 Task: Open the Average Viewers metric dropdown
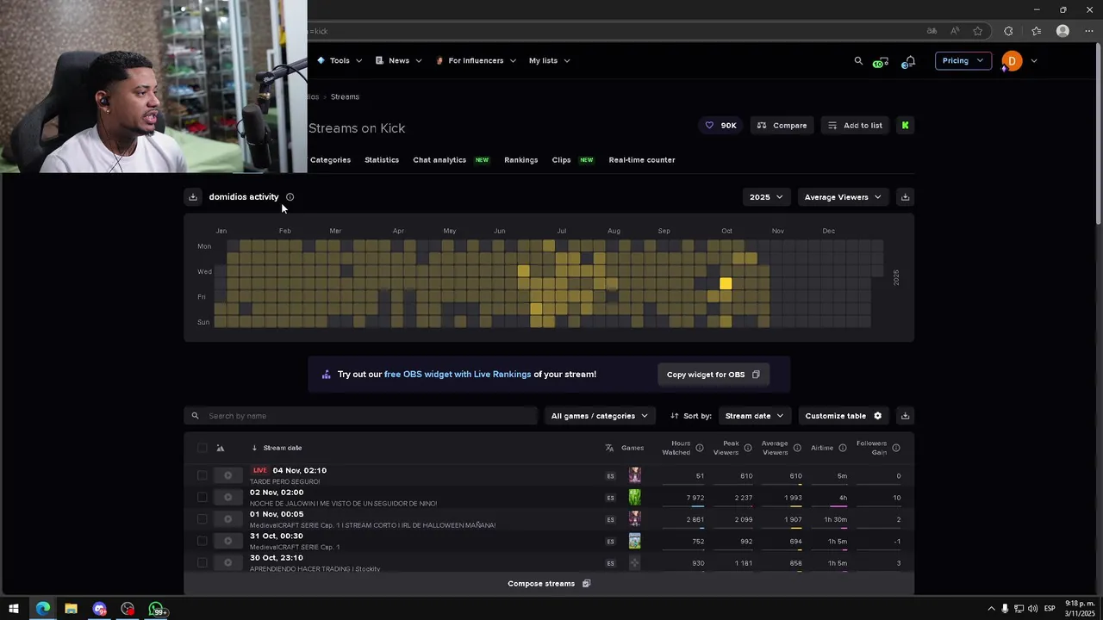coord(843,197)
